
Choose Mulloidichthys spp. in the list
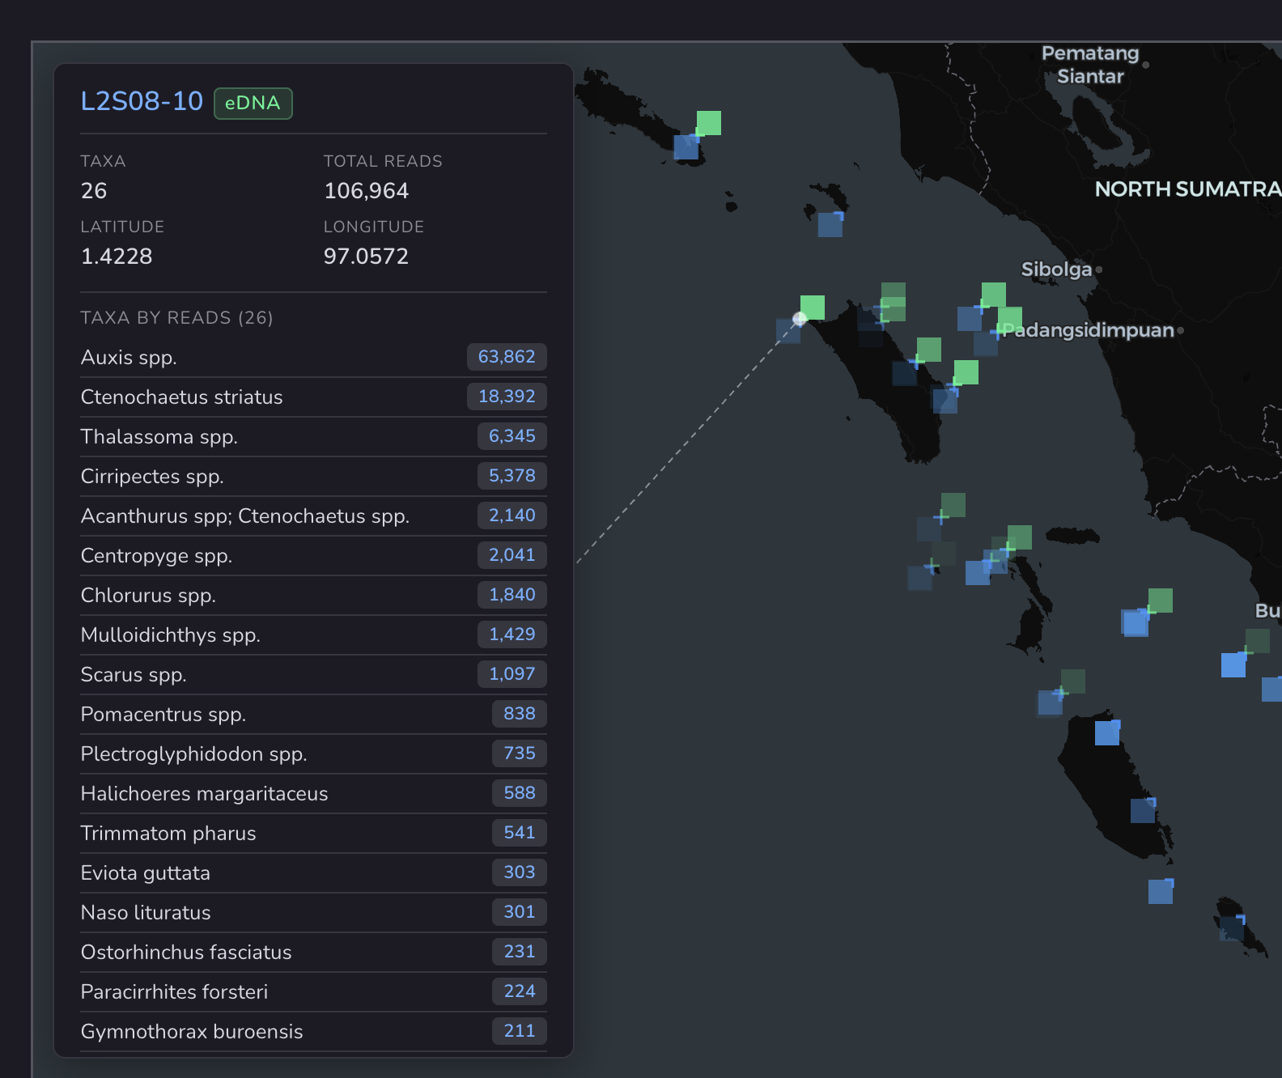pyautogui.click(x=313, y=634)
